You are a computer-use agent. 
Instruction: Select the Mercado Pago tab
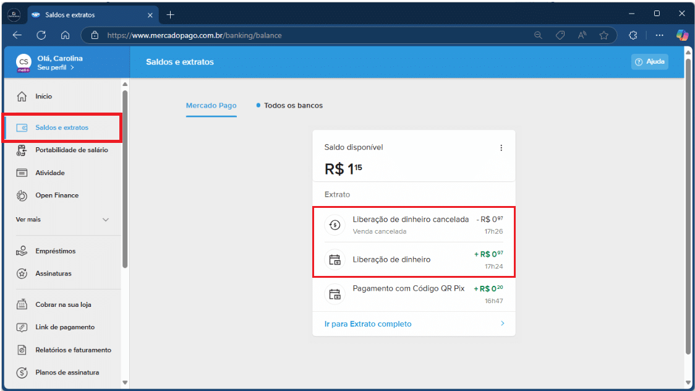click(211, 106)
